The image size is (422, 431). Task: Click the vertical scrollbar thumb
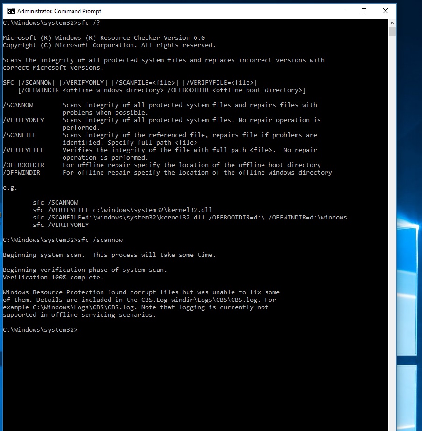click(x=392, y=31)
